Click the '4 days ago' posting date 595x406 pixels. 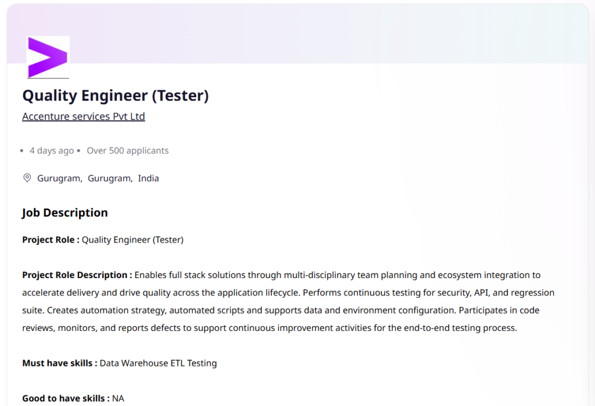[52, 151]
